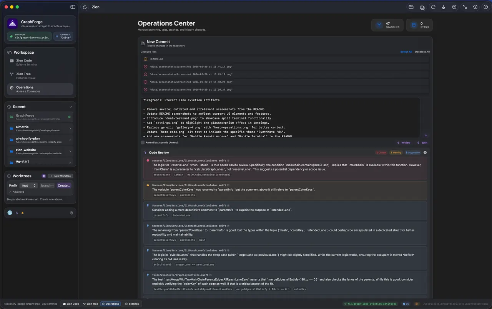Click Deselect All changed files

click(422, 52)
